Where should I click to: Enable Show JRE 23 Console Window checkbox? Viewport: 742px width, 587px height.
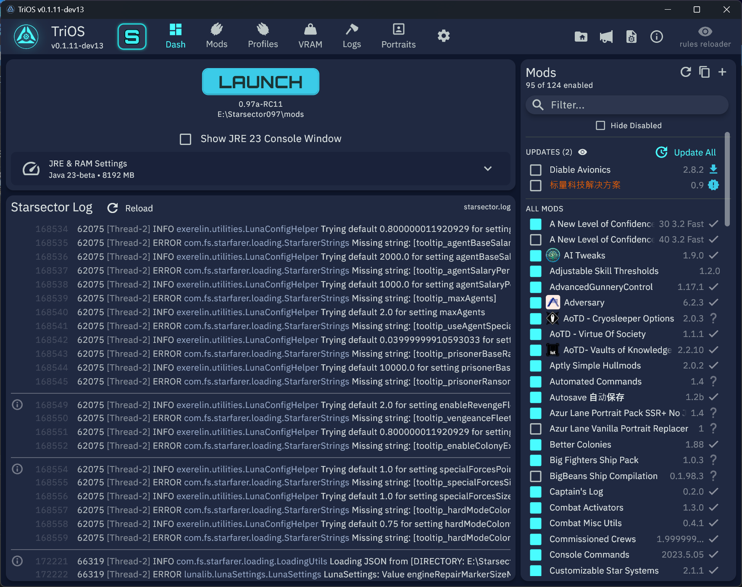pyautogui.click(x=185, y=139)
